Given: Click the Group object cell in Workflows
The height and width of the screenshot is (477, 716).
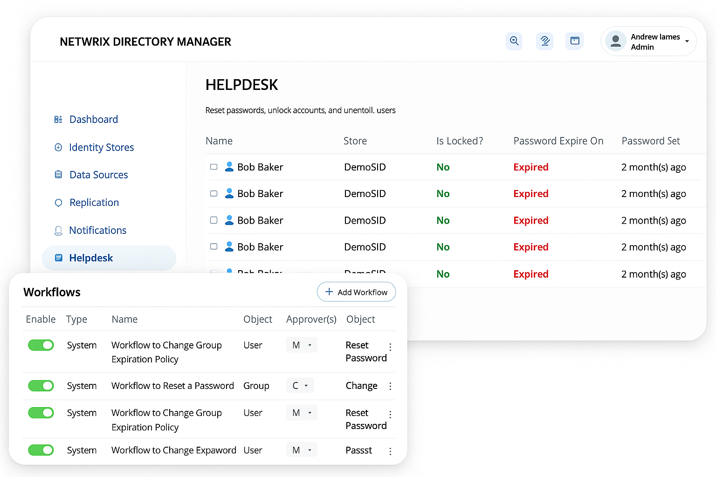Looking at the screenshot, I should tap(256, 386).
